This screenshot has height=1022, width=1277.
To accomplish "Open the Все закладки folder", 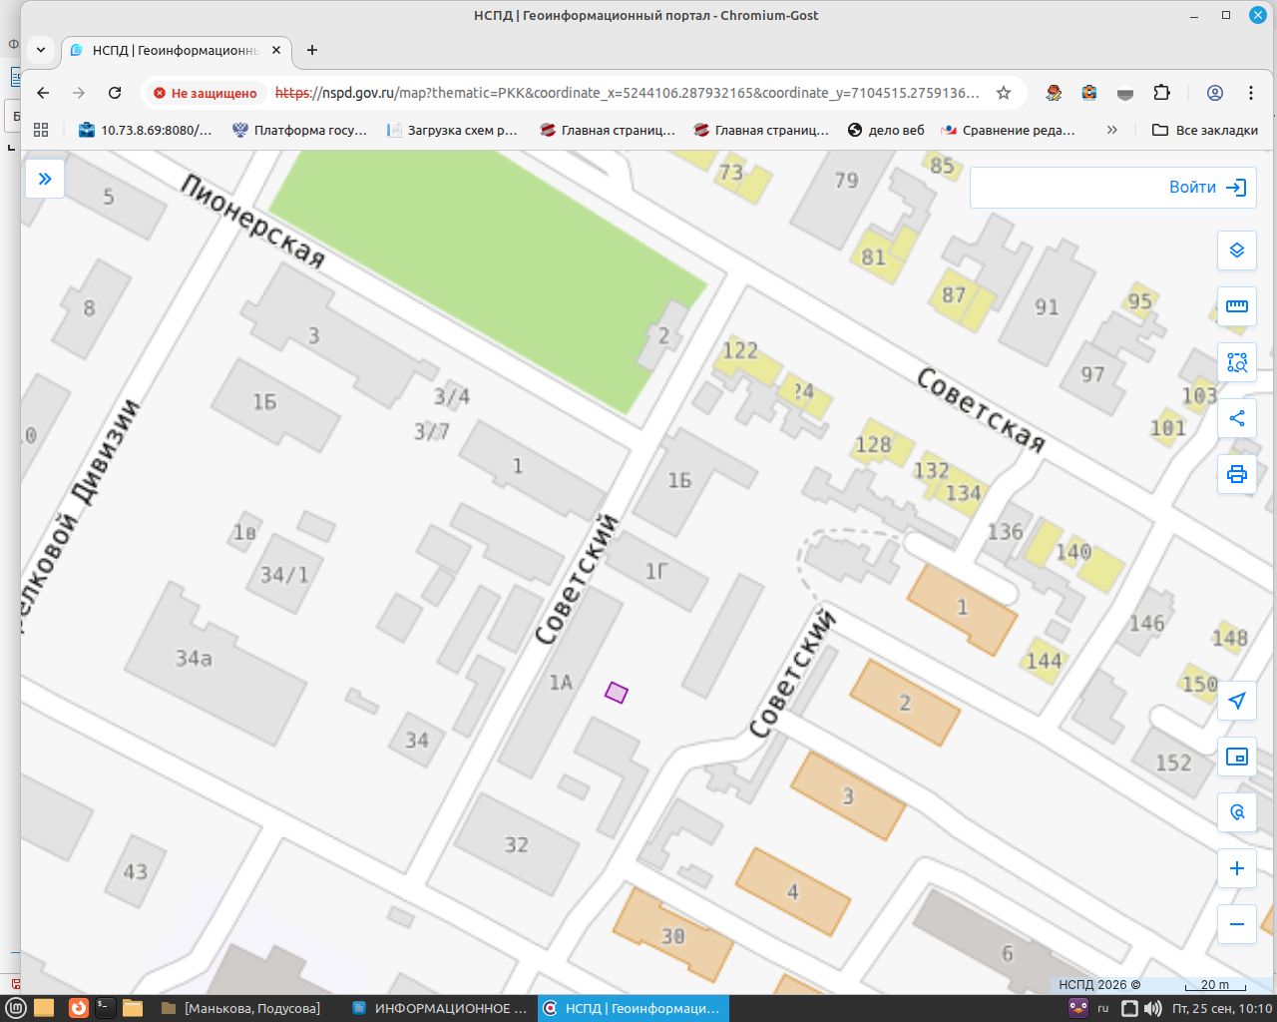I will point(1205,130).
